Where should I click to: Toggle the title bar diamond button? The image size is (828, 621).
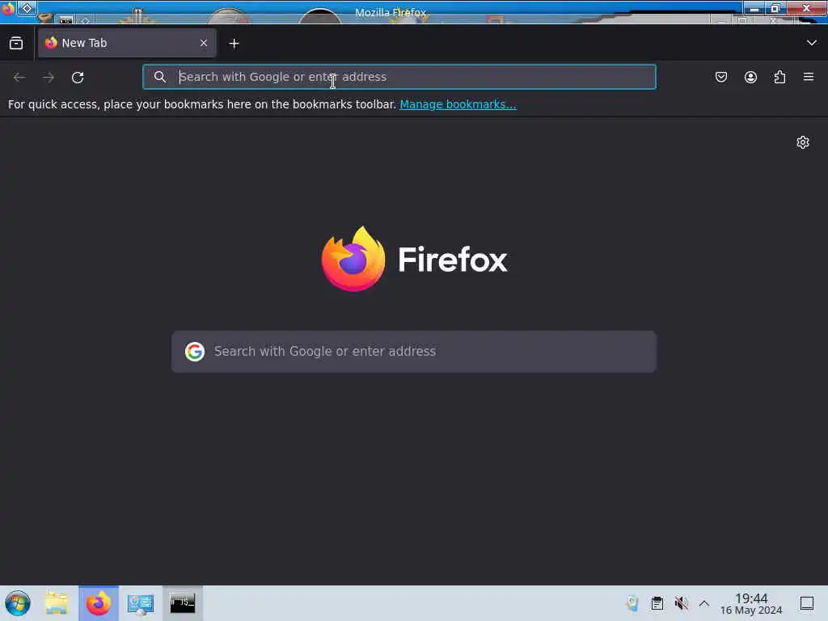(27, 8)
